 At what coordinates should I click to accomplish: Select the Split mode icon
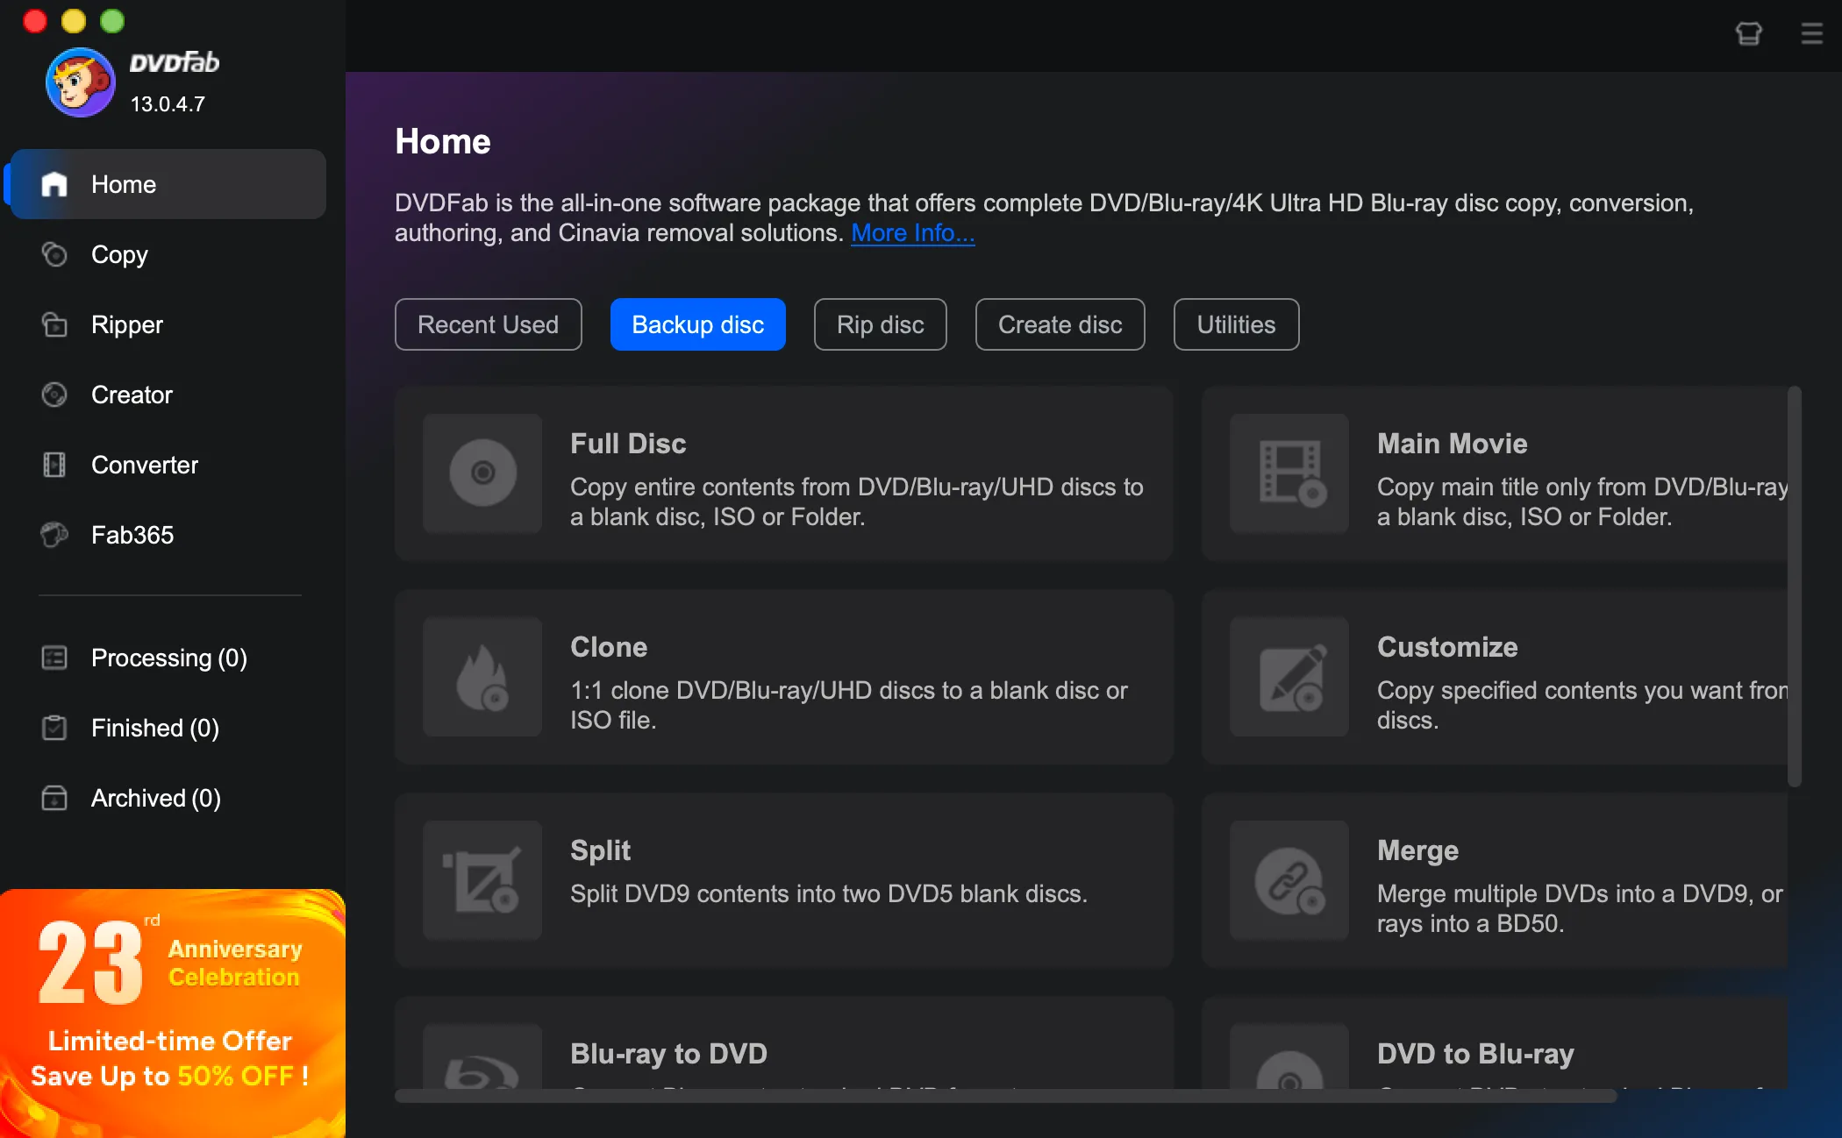[482, 880]
